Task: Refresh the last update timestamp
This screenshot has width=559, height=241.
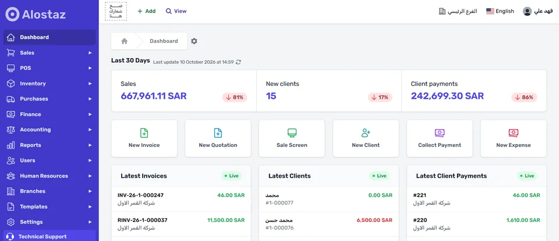Action: coord(239,62)
